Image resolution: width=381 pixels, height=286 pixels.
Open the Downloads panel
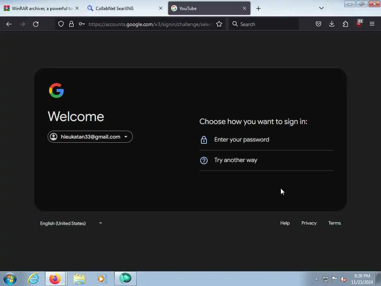point(332,24)
